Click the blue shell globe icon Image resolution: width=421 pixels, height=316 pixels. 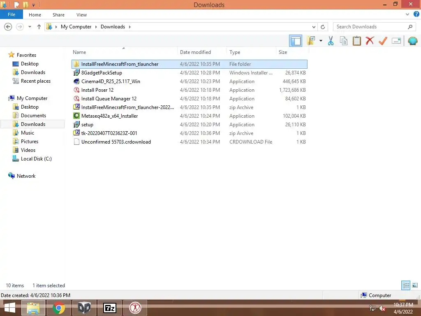pyautogui.click(x=412, y=41)
